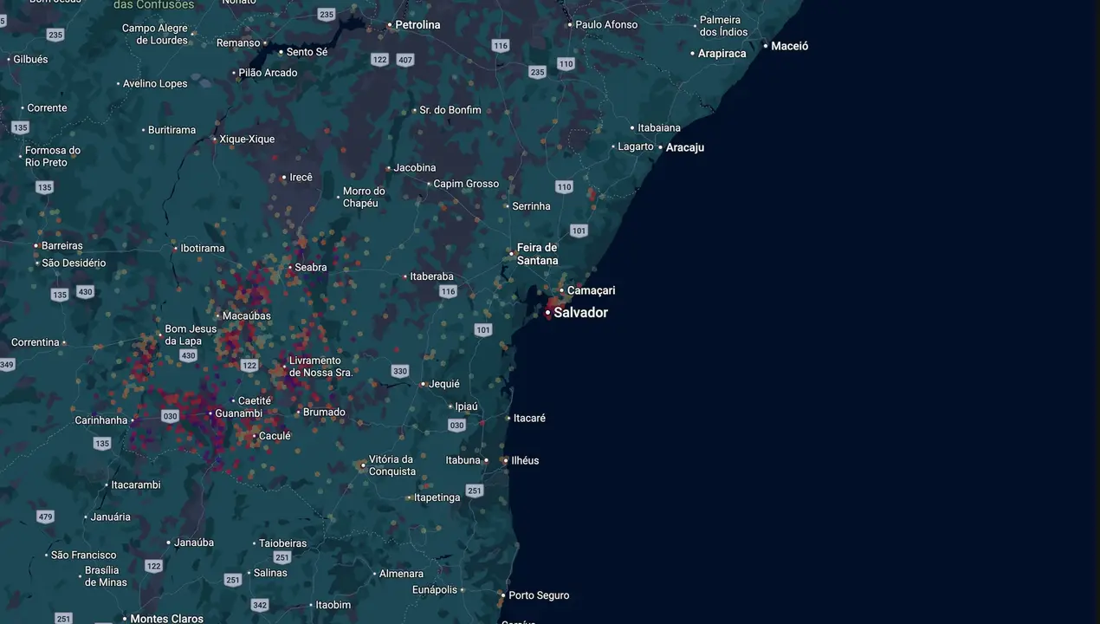The height and width of the screenshot is (624, 1100).
Task: Select the Bom Jesus da Lapa label
Action: click(x=191, y=335)
